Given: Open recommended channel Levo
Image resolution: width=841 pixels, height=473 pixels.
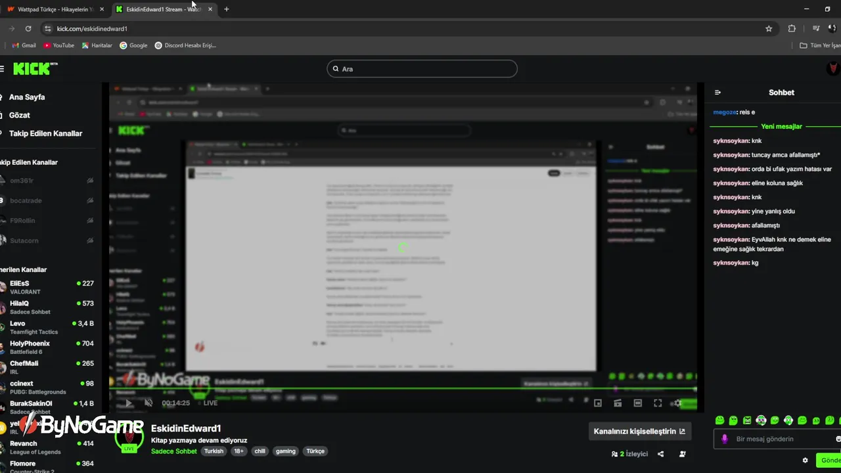Looking at the screenshot, I should tap(47, 327).
